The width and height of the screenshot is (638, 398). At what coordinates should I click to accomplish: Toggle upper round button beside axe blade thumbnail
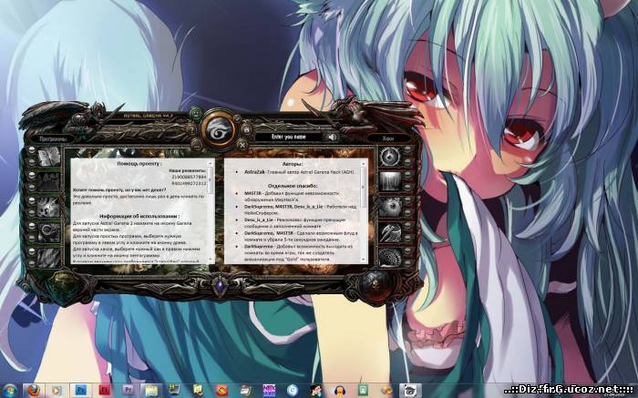407,226
